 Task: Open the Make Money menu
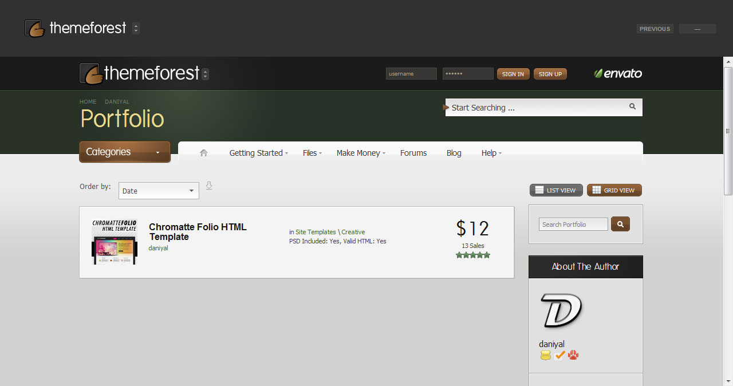[361, 153]
